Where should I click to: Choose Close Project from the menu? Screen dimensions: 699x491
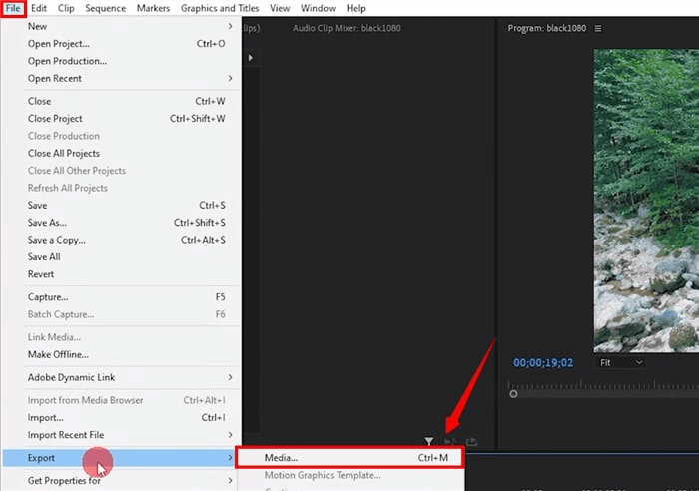[128, 119]
